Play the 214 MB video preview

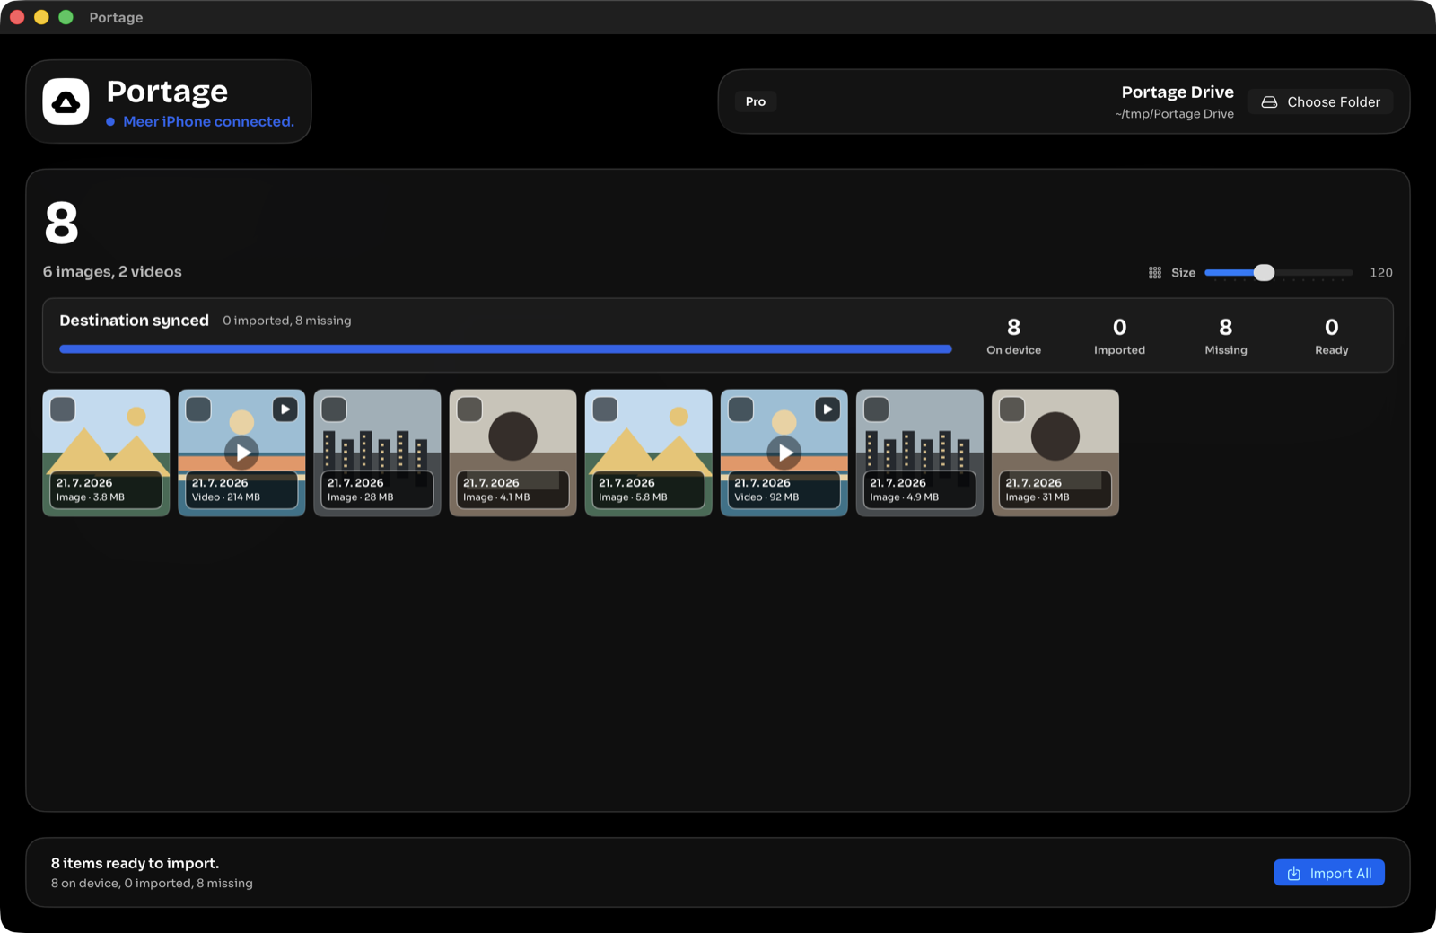(242, 453)
